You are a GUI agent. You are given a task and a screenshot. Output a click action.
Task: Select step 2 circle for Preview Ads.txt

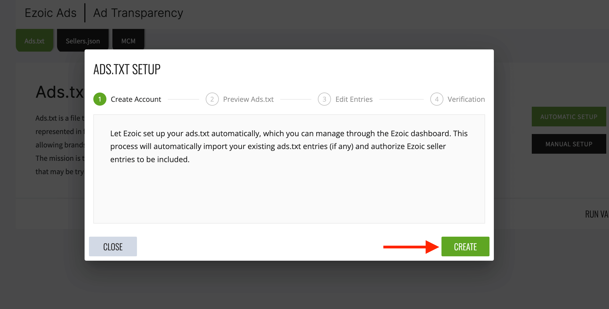click(212, 99)
